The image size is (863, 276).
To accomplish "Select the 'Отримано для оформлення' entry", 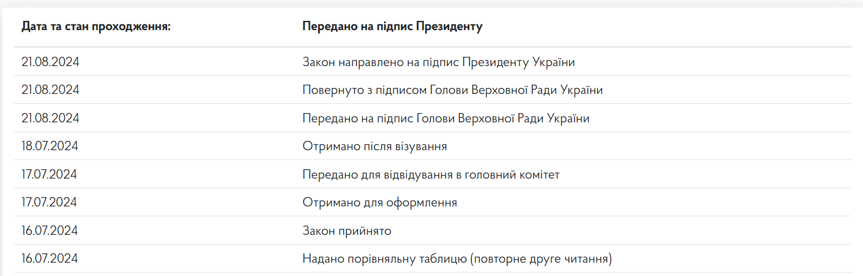I will pyautogui.click(x=380, y=202).
